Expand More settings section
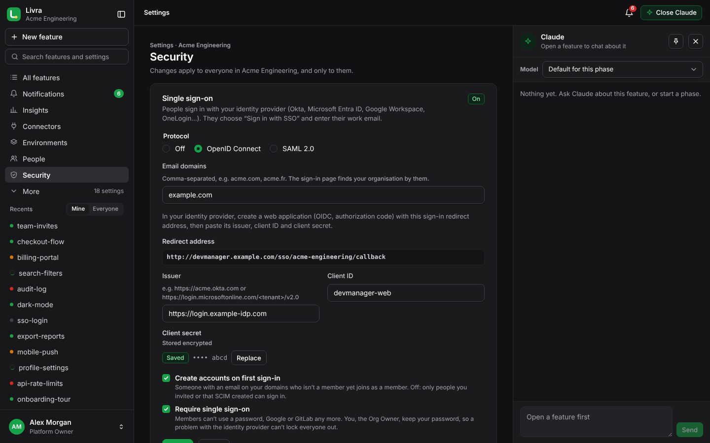The image size is (710, 443). coord(67,191)
